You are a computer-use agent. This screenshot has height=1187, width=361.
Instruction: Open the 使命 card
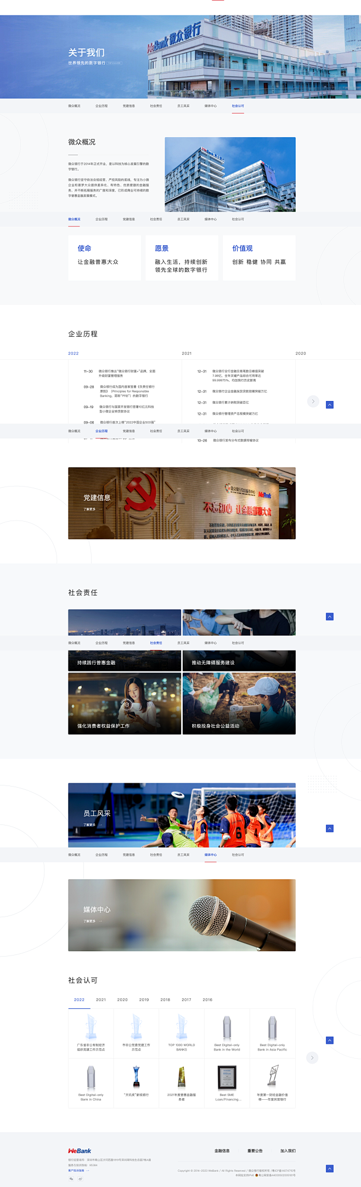[104, 258]
